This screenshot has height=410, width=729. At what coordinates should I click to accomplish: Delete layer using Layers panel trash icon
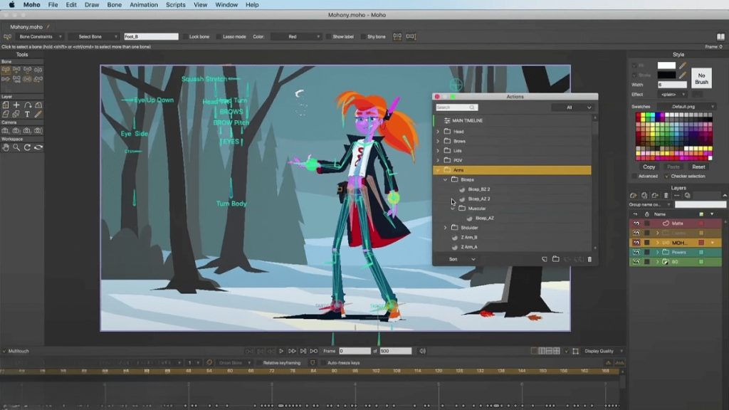(666, 196)
